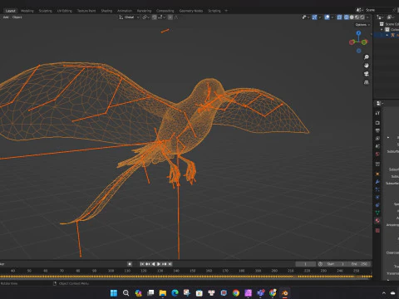Click the green Y axis on gizmo
This screenshot has width=399, height=299.
point(365,42)
